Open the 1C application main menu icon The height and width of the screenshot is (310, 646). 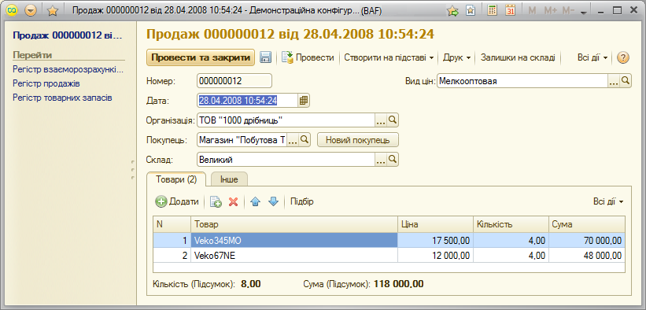(13, 11)
